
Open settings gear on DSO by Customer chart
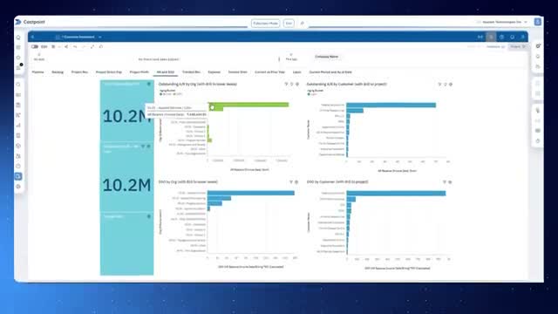[450, 182]
